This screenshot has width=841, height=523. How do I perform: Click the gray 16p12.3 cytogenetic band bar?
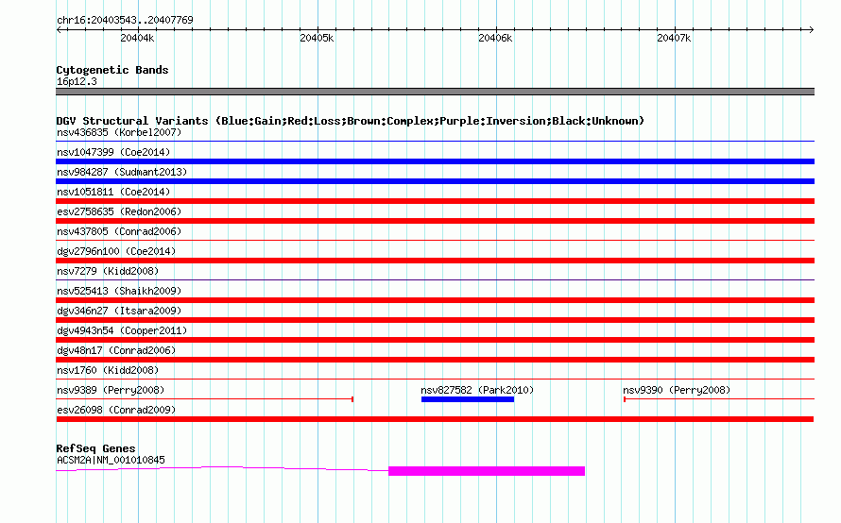[x=435, y=92]
